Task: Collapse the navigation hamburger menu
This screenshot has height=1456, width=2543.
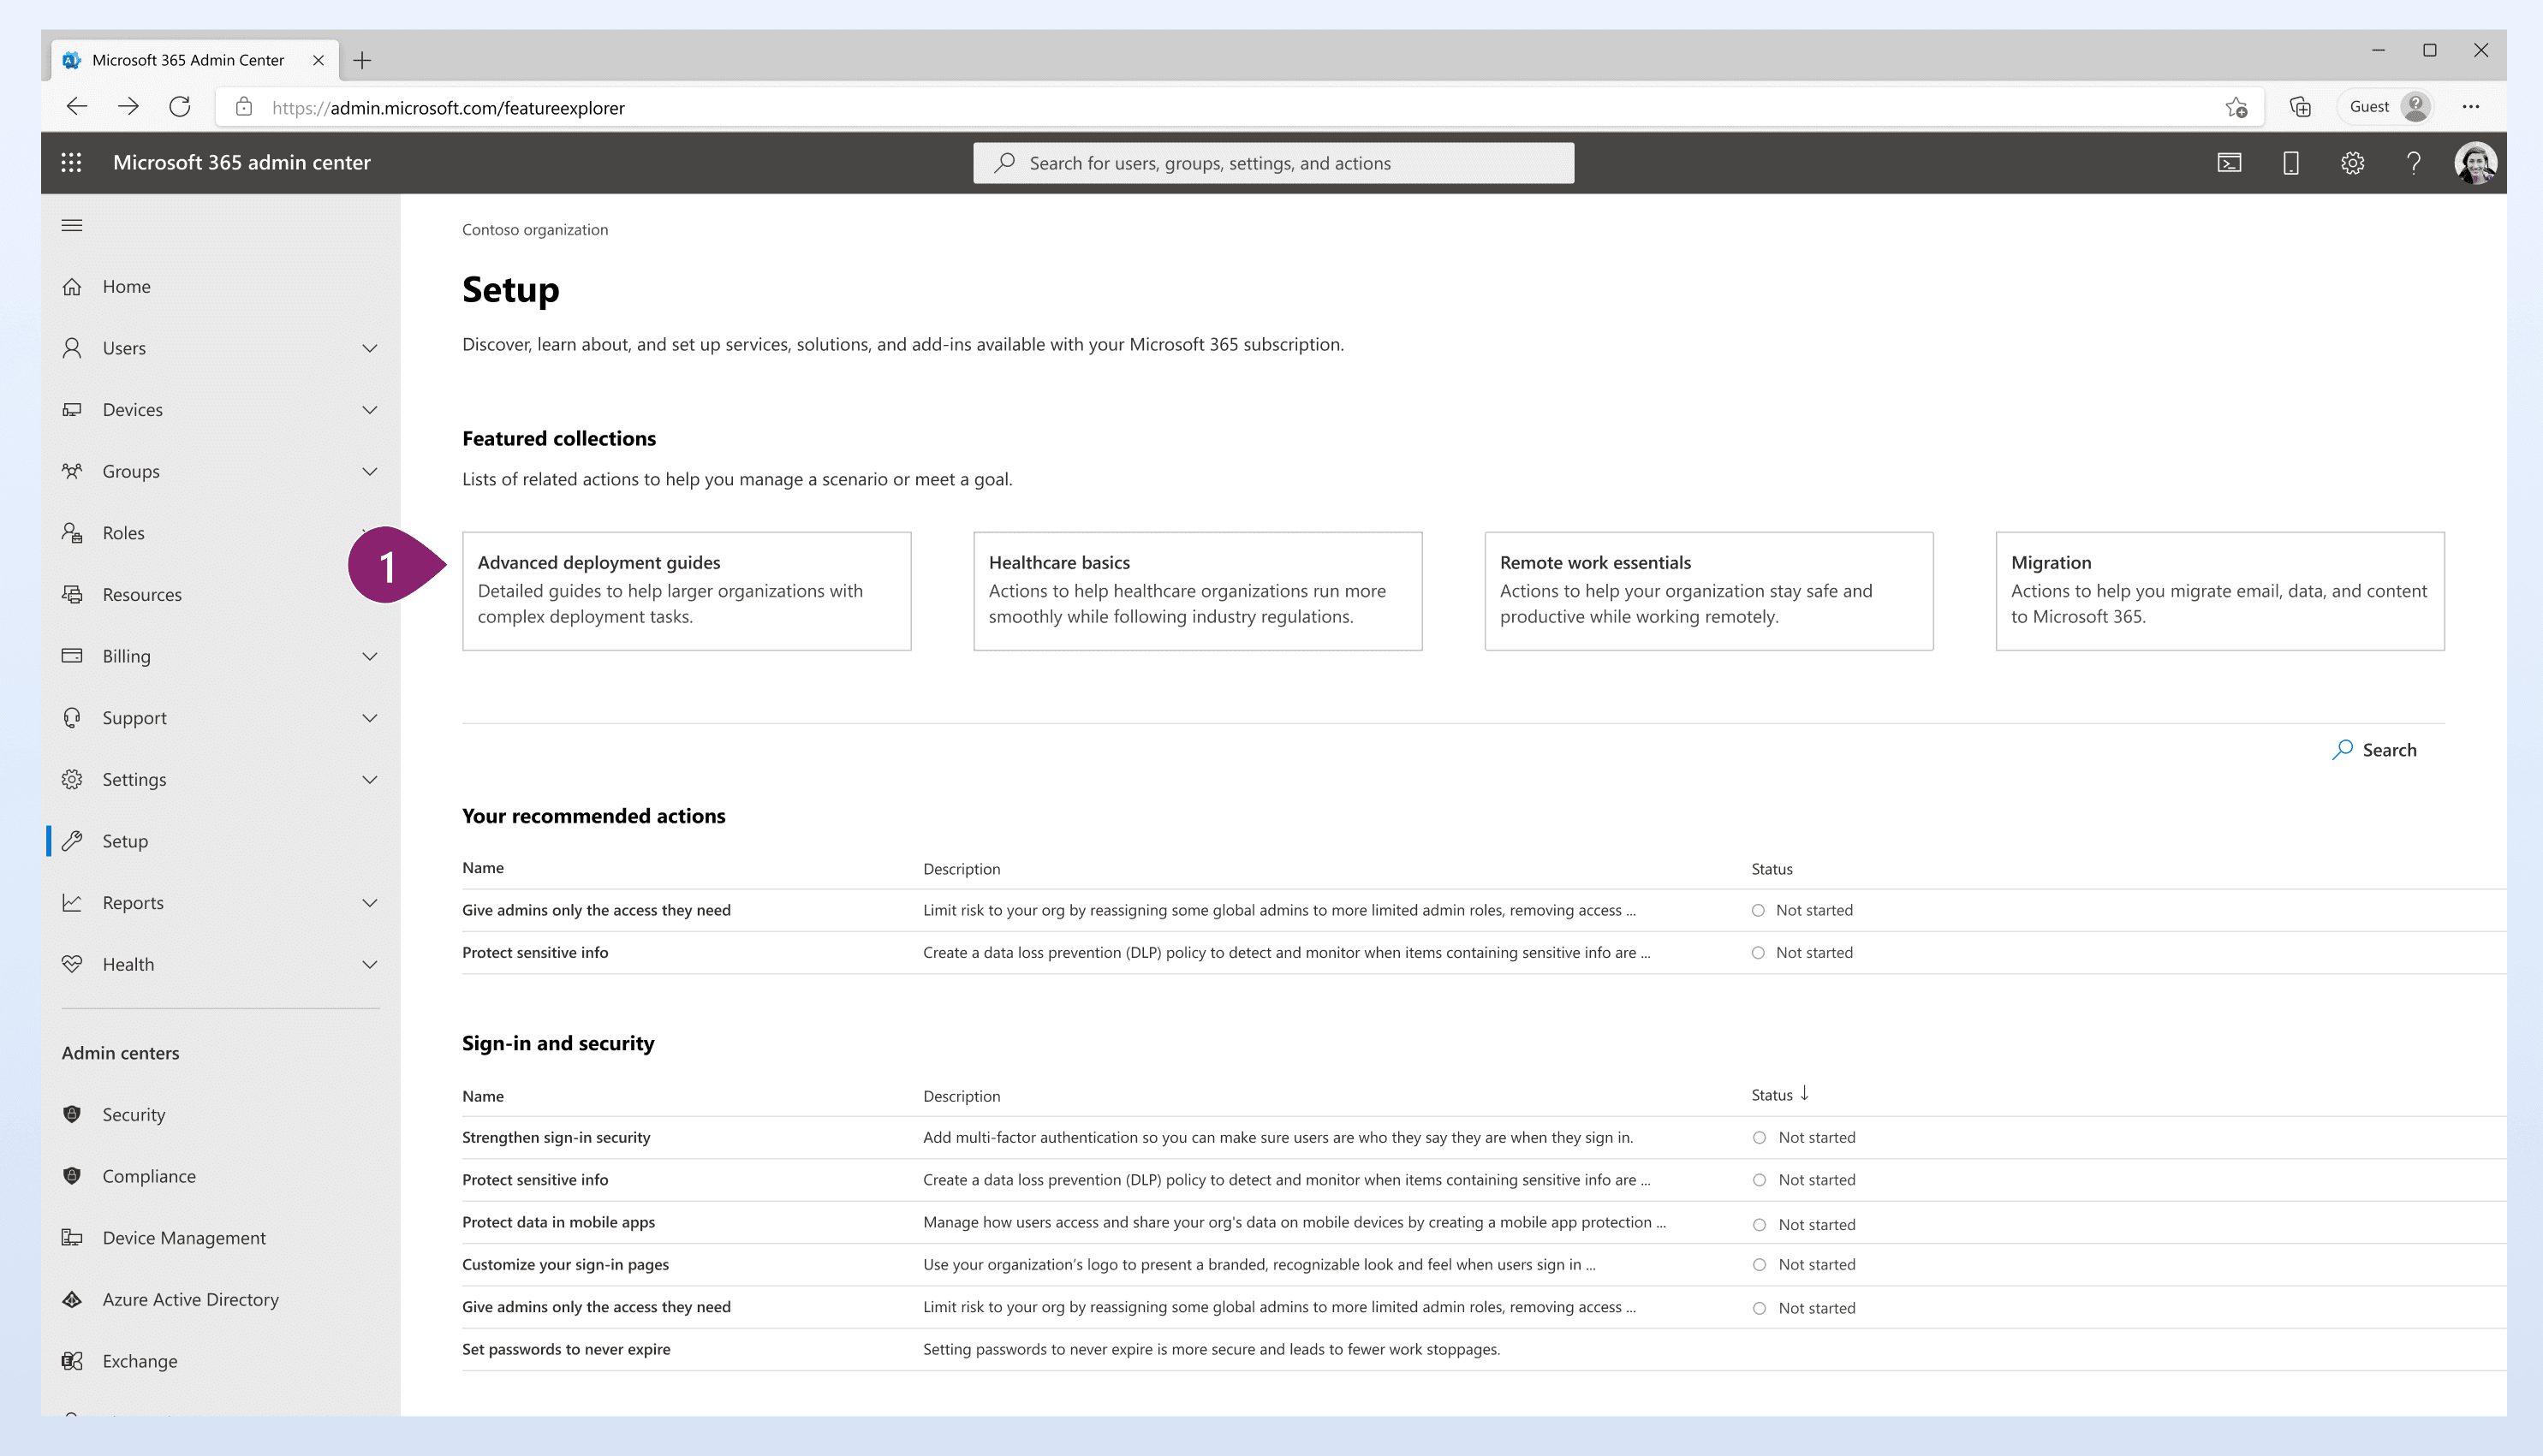Action: pos(72,225)
